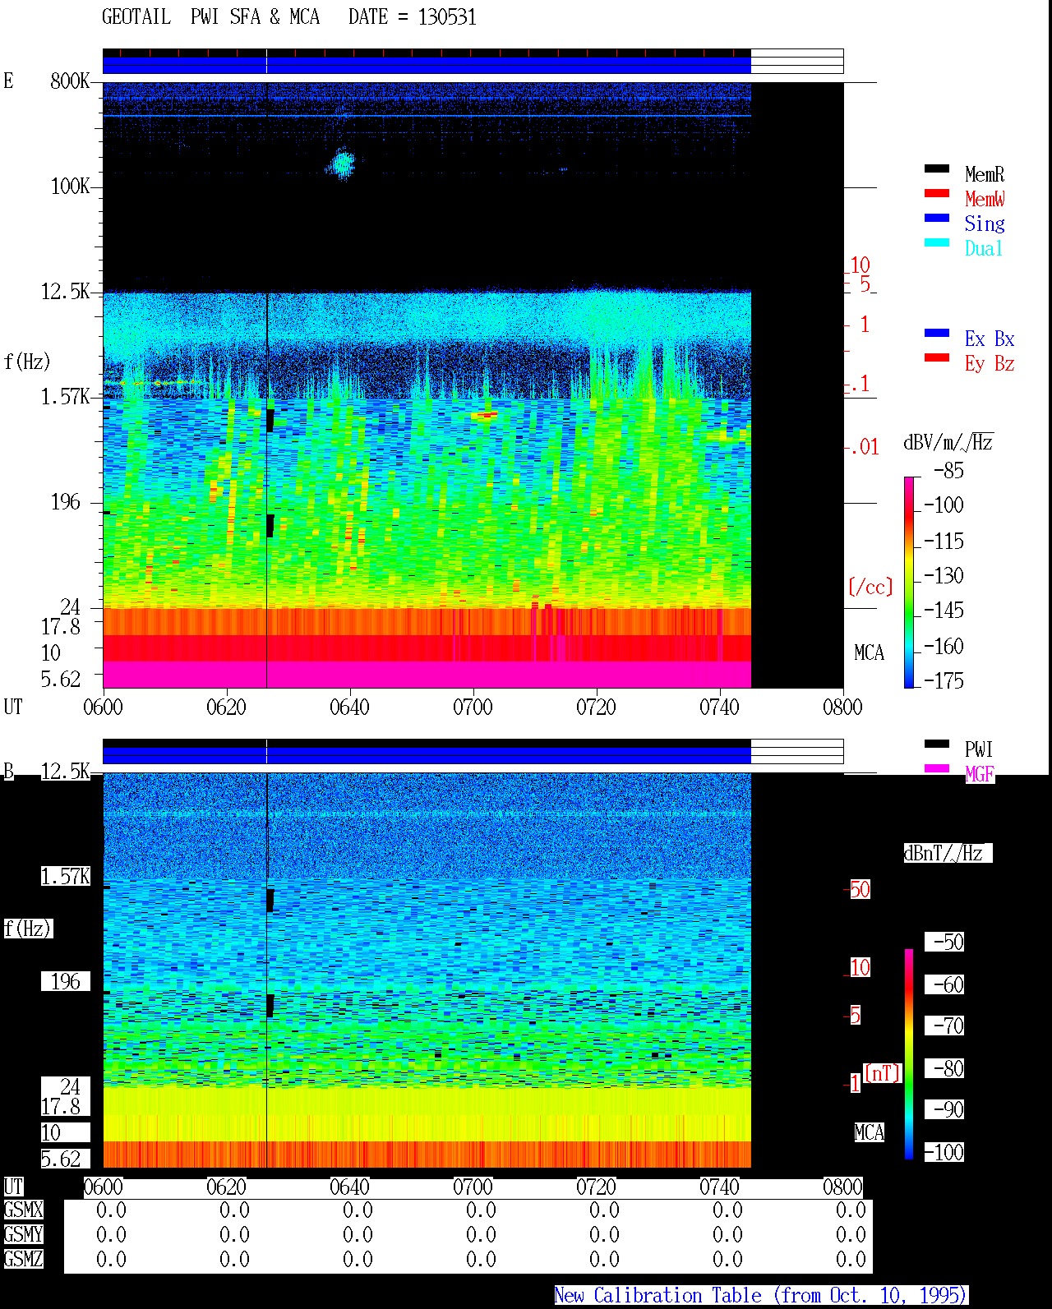This screenshot has height=1309, width=1052.
Task: Click the blue mode status bar above B panel
Action: click(427, 755)
